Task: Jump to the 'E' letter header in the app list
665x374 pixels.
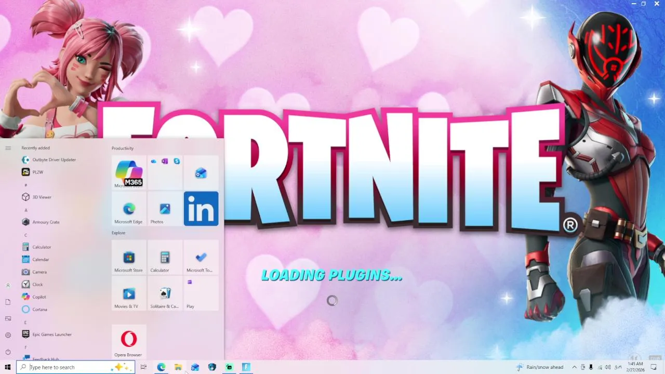Action: 26,323
